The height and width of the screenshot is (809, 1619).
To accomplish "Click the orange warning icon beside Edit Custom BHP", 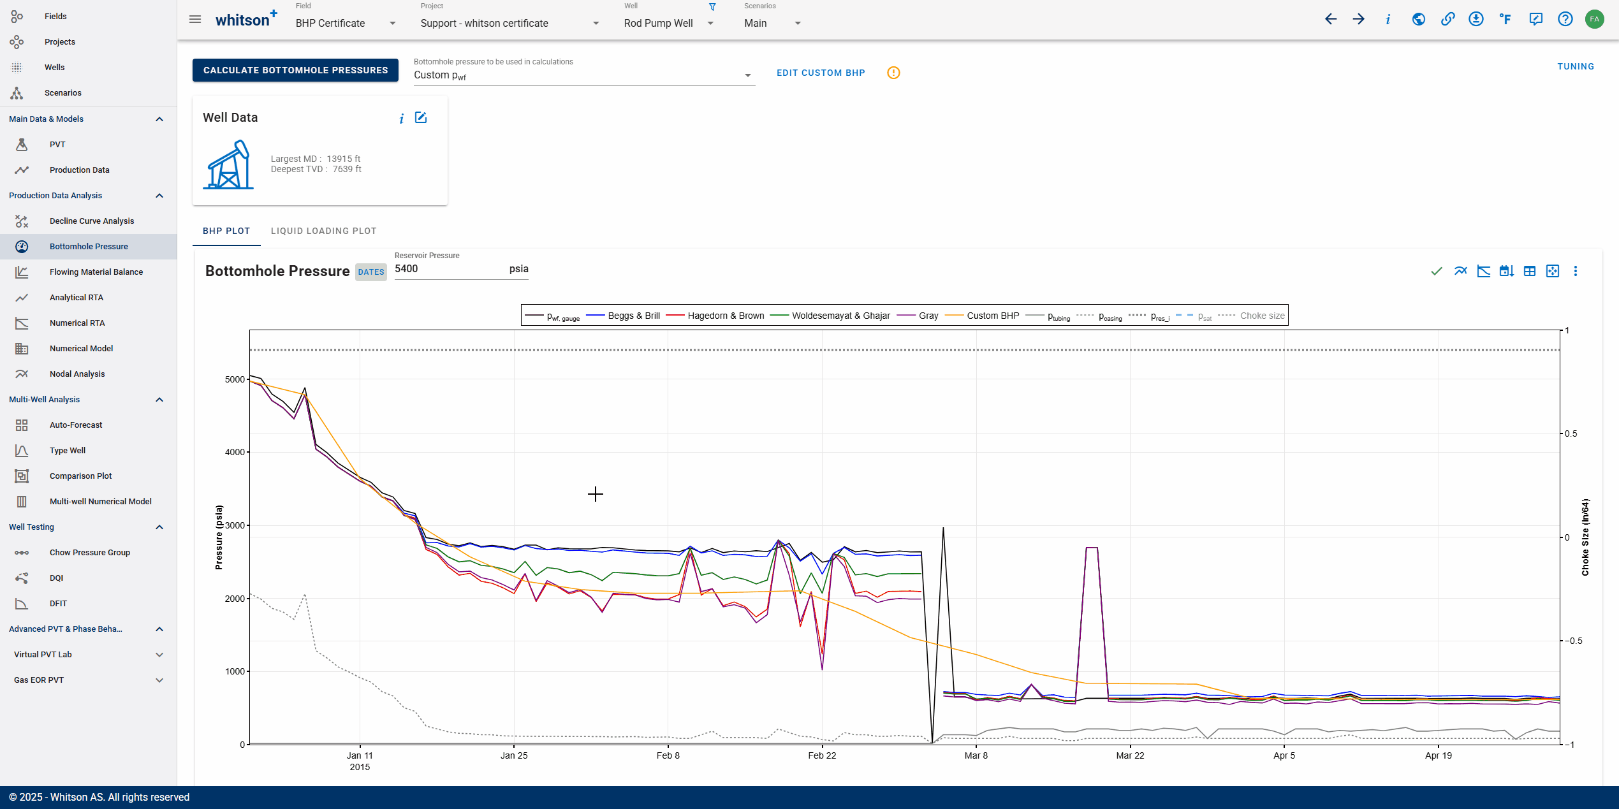I will (x=893, y=73).
